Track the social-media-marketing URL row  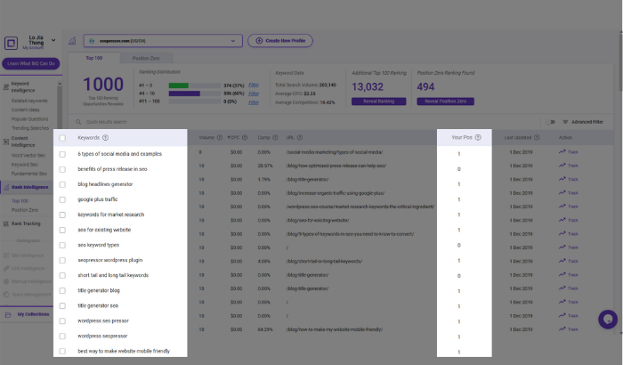pyautogui.click(x=569, y=152)
